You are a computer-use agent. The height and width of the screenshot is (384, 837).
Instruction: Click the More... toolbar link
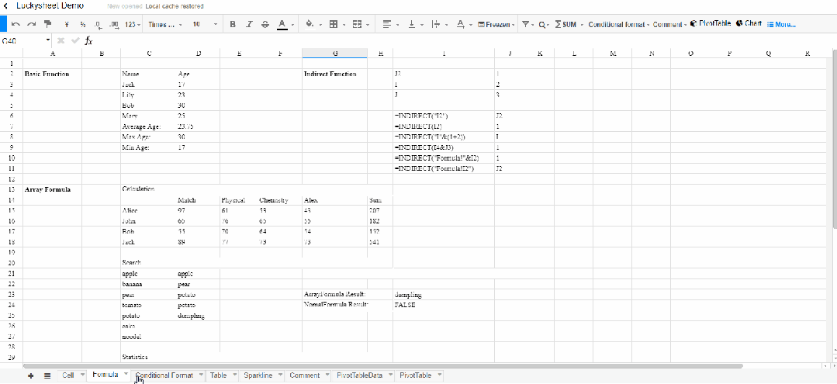pyautogui.click(x=781, y=25)
